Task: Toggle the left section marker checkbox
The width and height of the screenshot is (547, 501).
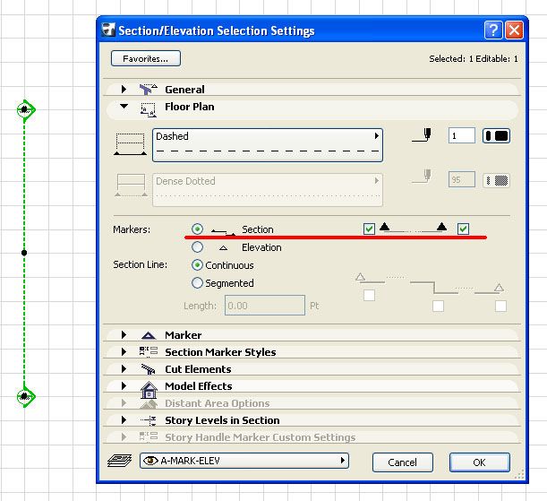Action: 369,229
